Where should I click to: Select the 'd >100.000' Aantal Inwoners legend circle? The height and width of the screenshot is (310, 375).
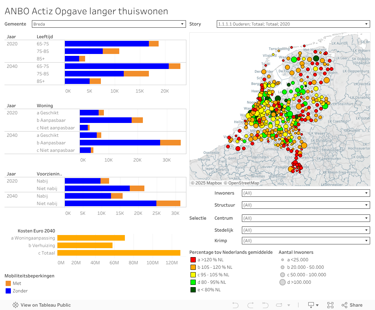pos(282,282)
